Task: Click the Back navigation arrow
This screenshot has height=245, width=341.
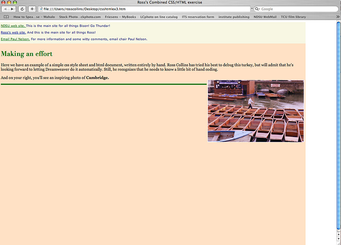Action: tap(6, 9)
